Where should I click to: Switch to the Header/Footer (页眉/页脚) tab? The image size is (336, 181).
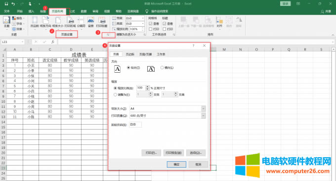point(145,54)
